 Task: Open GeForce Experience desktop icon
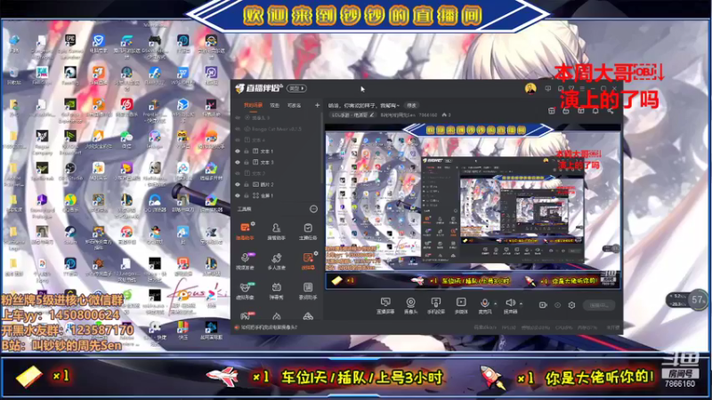coord(70,110)
